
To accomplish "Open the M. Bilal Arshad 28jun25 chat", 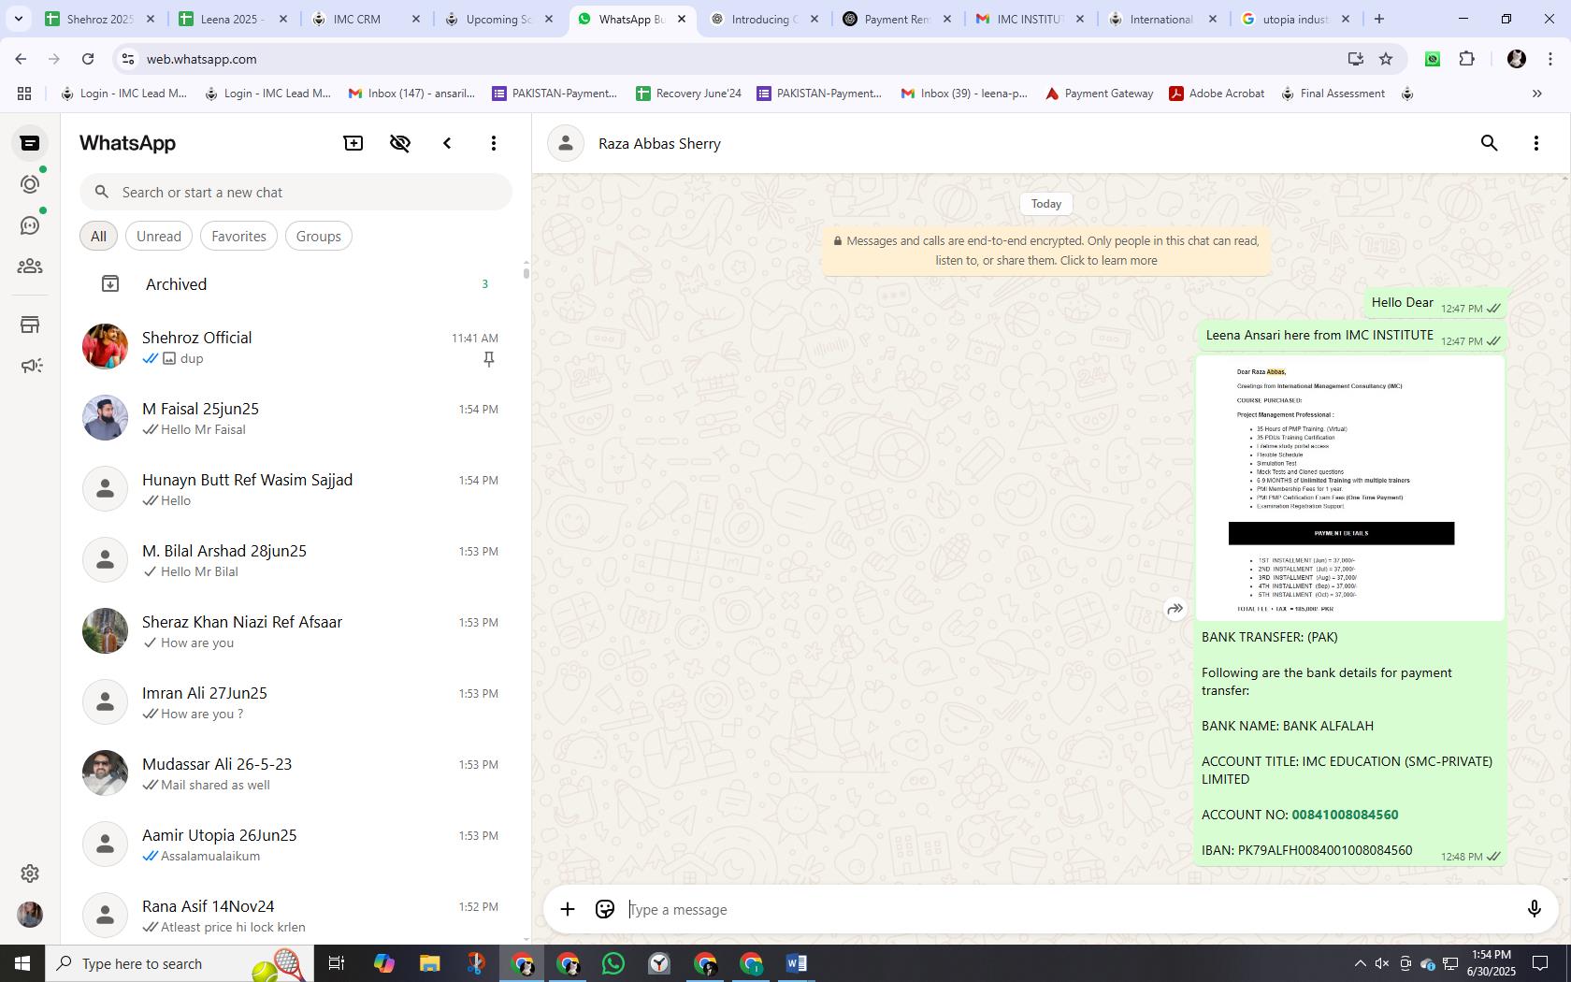I will [295, 560].
